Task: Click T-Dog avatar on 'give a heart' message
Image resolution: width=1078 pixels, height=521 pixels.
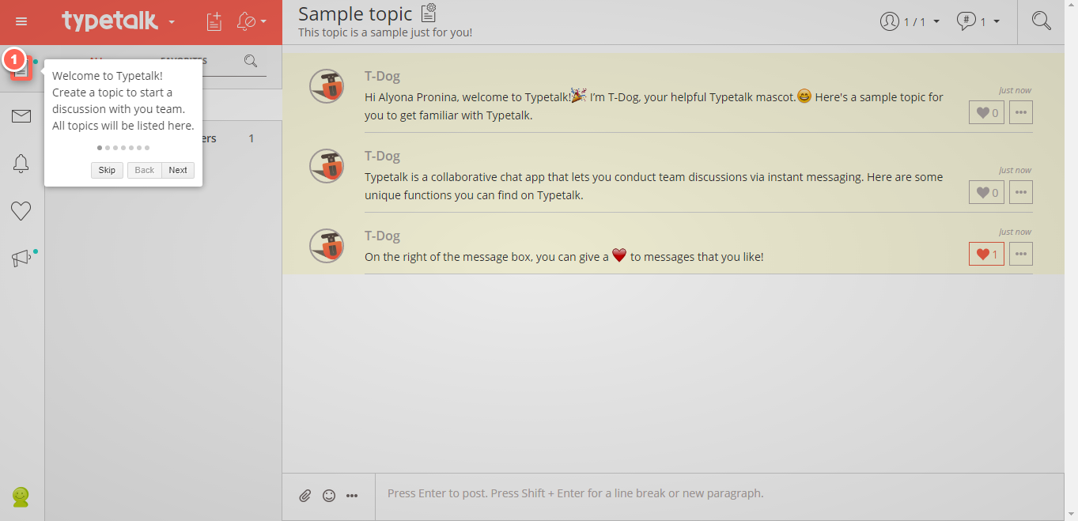Action: click(326, 246)
